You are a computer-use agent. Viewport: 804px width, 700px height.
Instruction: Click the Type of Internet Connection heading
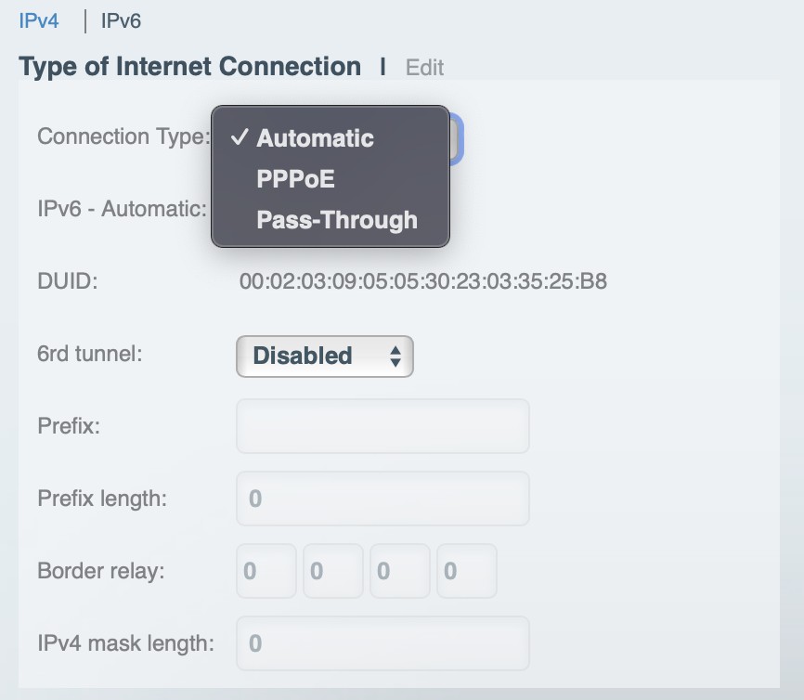tap(189, 67)
